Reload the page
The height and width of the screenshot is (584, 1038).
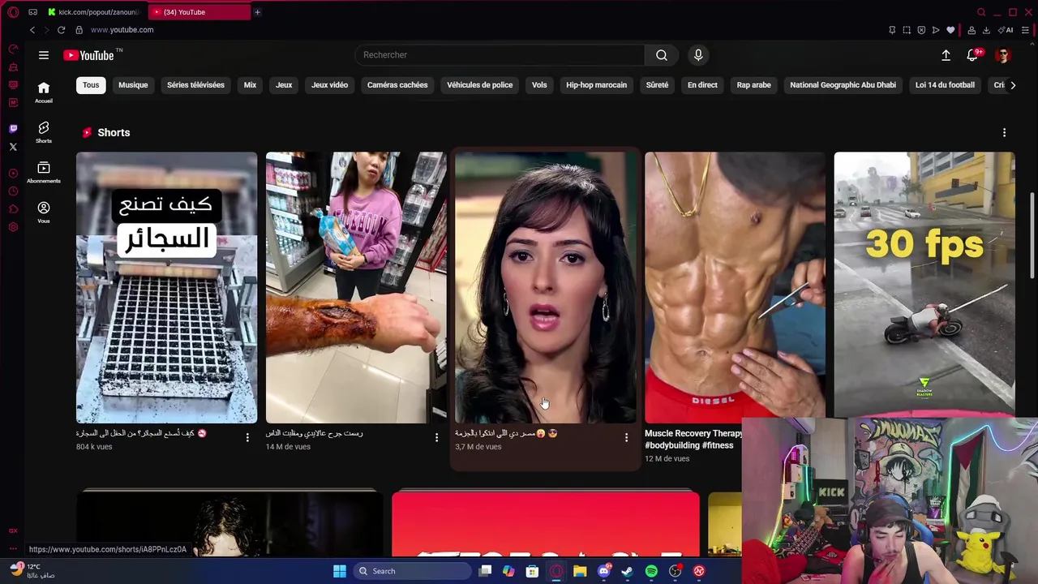pos(61,30)
